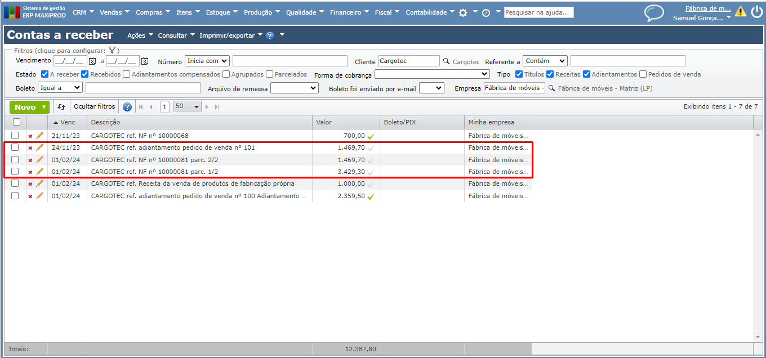The width and height of the screenshot is (766, 358).
Task: Edit the Receita da venda entry
Action: point(39,184)
